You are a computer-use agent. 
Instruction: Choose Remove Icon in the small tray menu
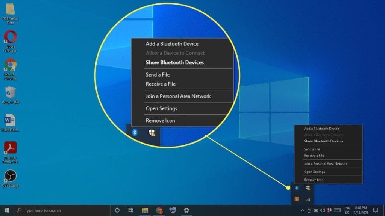pyautogui.click(x=314, y=180)
